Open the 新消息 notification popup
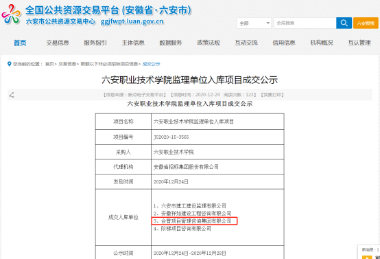Viewport: 380px width, 259px height. (370, 252)
